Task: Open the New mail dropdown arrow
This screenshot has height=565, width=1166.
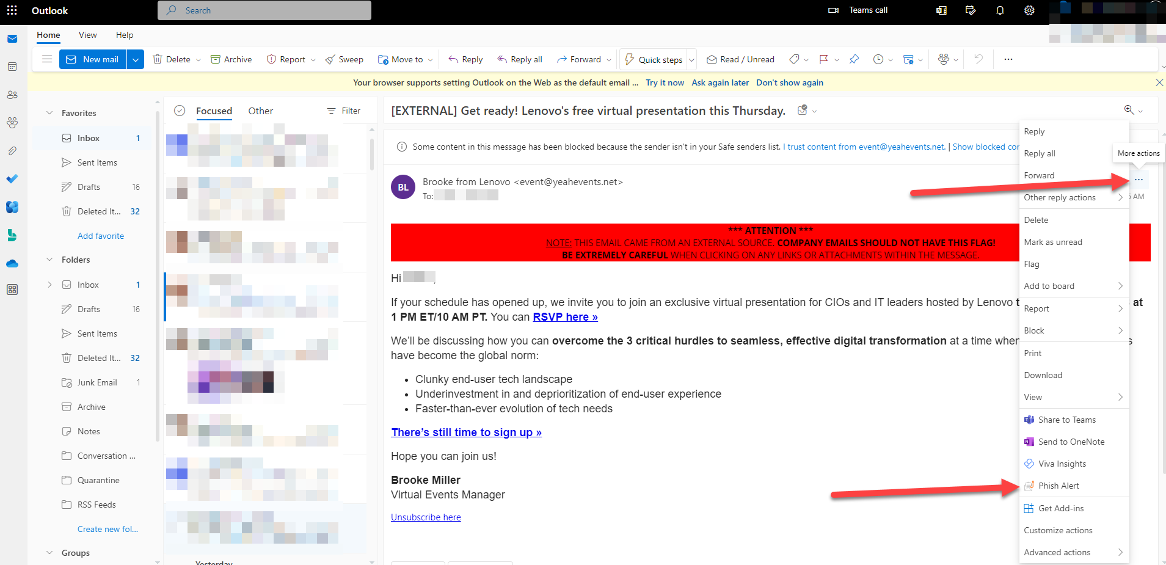Action: coord(136,59)
